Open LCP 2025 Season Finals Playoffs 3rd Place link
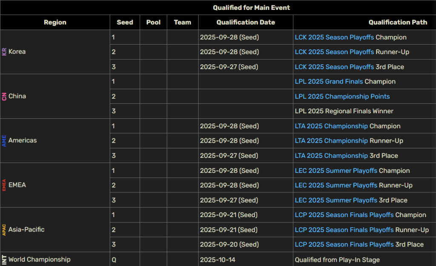 pyautogui.click(x=344, y=245)
